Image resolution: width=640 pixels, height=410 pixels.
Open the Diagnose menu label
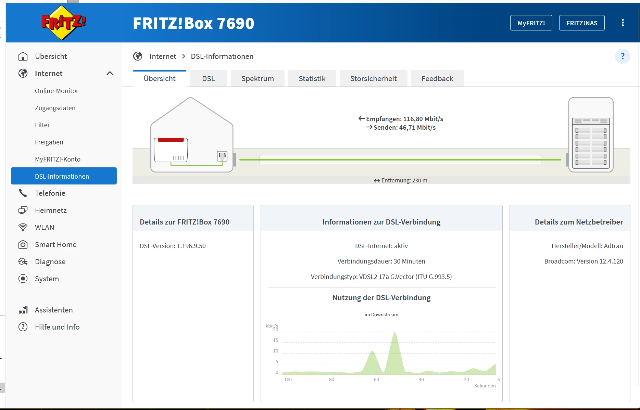point(50,261)
